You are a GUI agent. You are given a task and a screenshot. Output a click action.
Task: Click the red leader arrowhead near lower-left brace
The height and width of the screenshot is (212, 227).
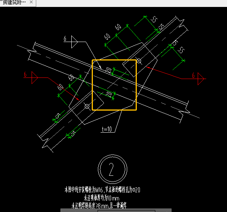coord(78,99)
